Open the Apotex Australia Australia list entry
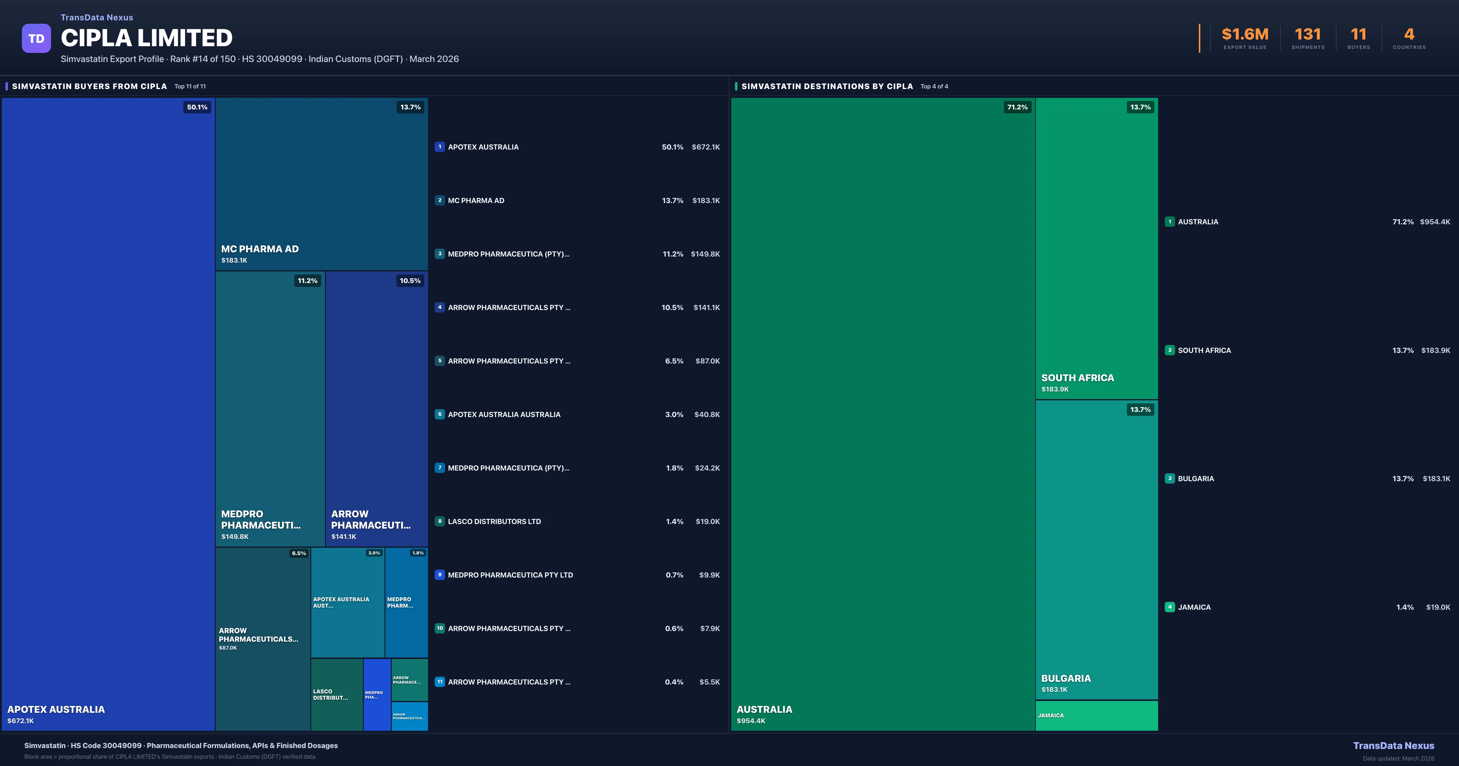Image resolution: width=1459 pixels, height=766 pixels. pos(504,414)
